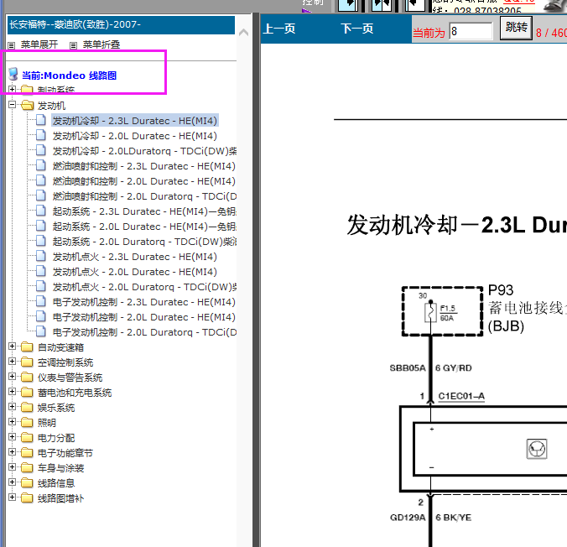567x547 pixels.
Task: Click the 菜单折叠 list icon
Action: pos(74,45)
